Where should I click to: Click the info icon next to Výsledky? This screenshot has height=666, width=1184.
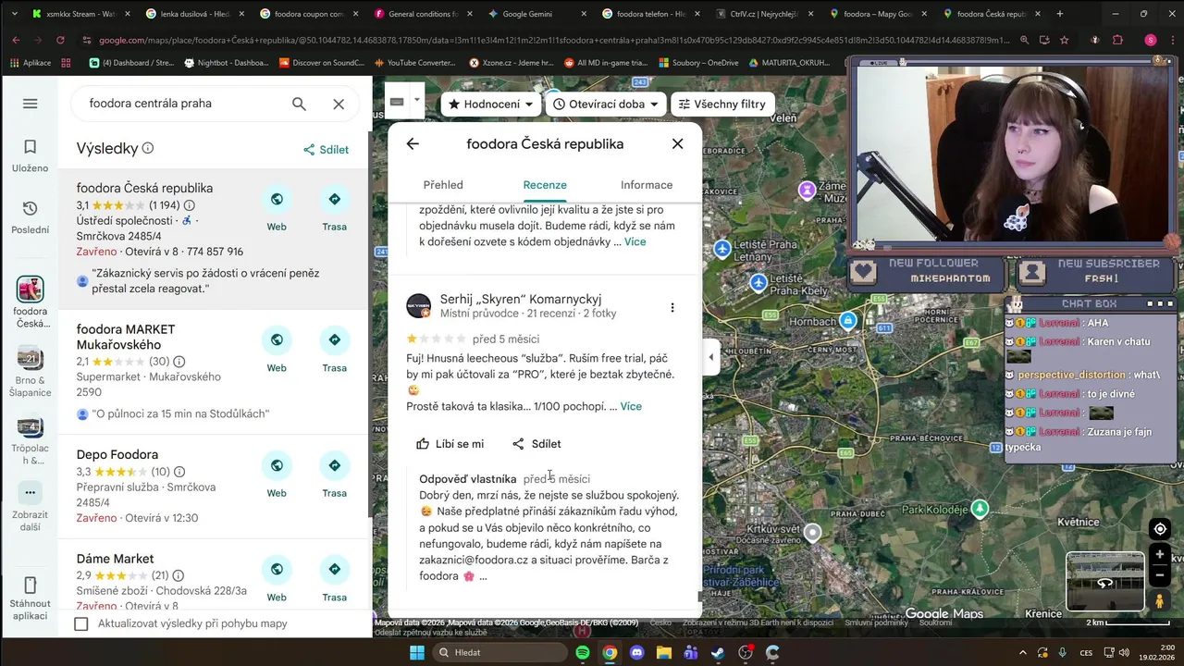tap(148, 148)
